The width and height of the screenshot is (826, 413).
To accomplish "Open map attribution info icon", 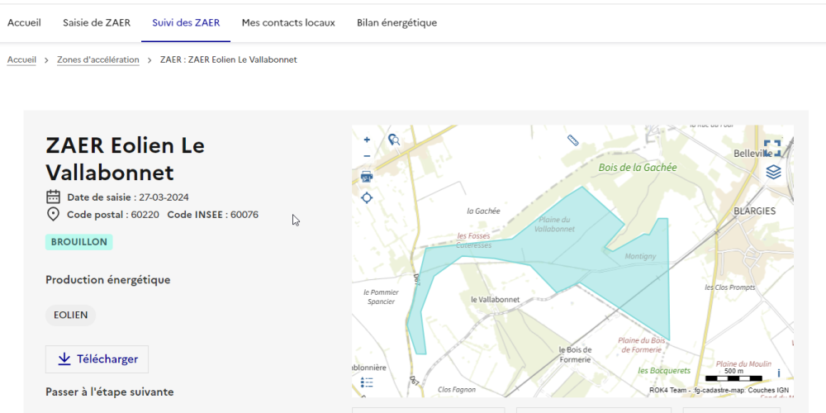I will (778, 373).
